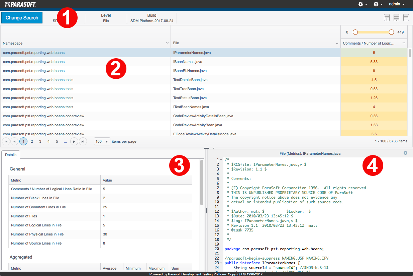This screenshot has height=276, width=413.
Task: Open the File column menu arrow
Action: click(337, 43)
